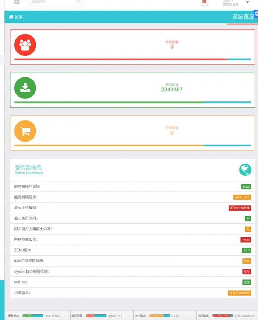Click the red 7.0.33 PHP version badge

(245, 240)
